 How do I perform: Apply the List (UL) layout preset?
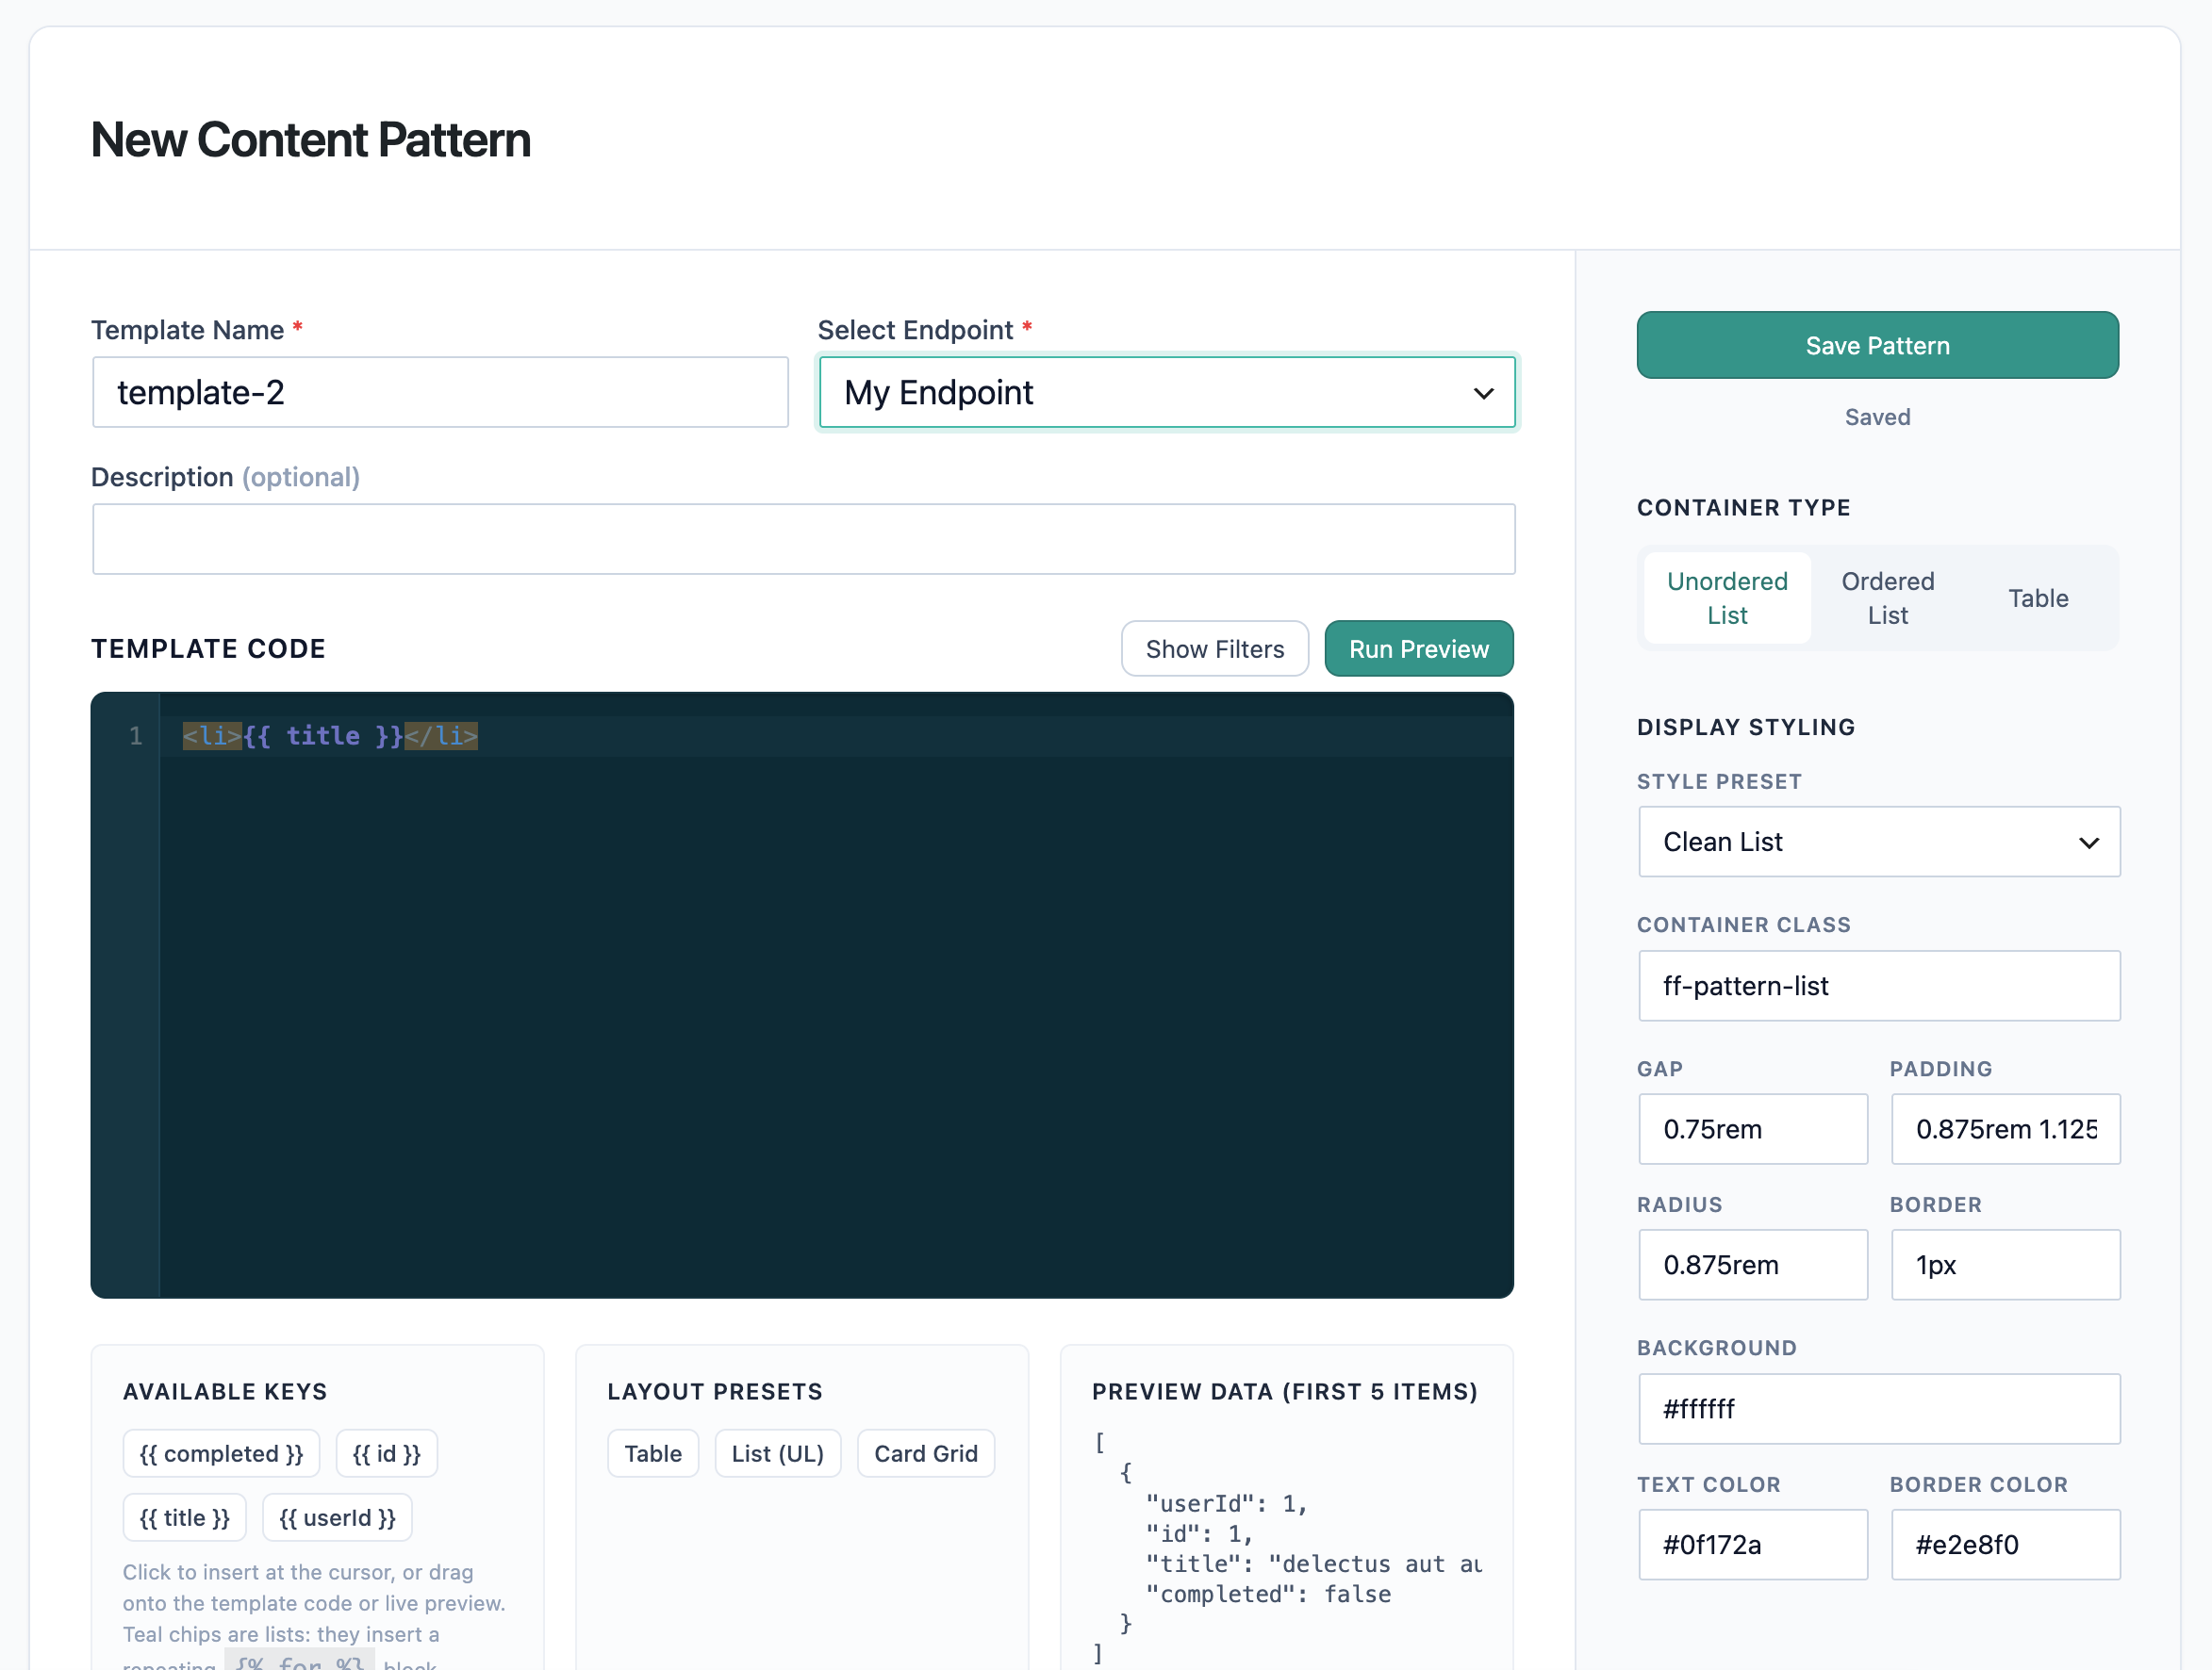[777, 1453]
